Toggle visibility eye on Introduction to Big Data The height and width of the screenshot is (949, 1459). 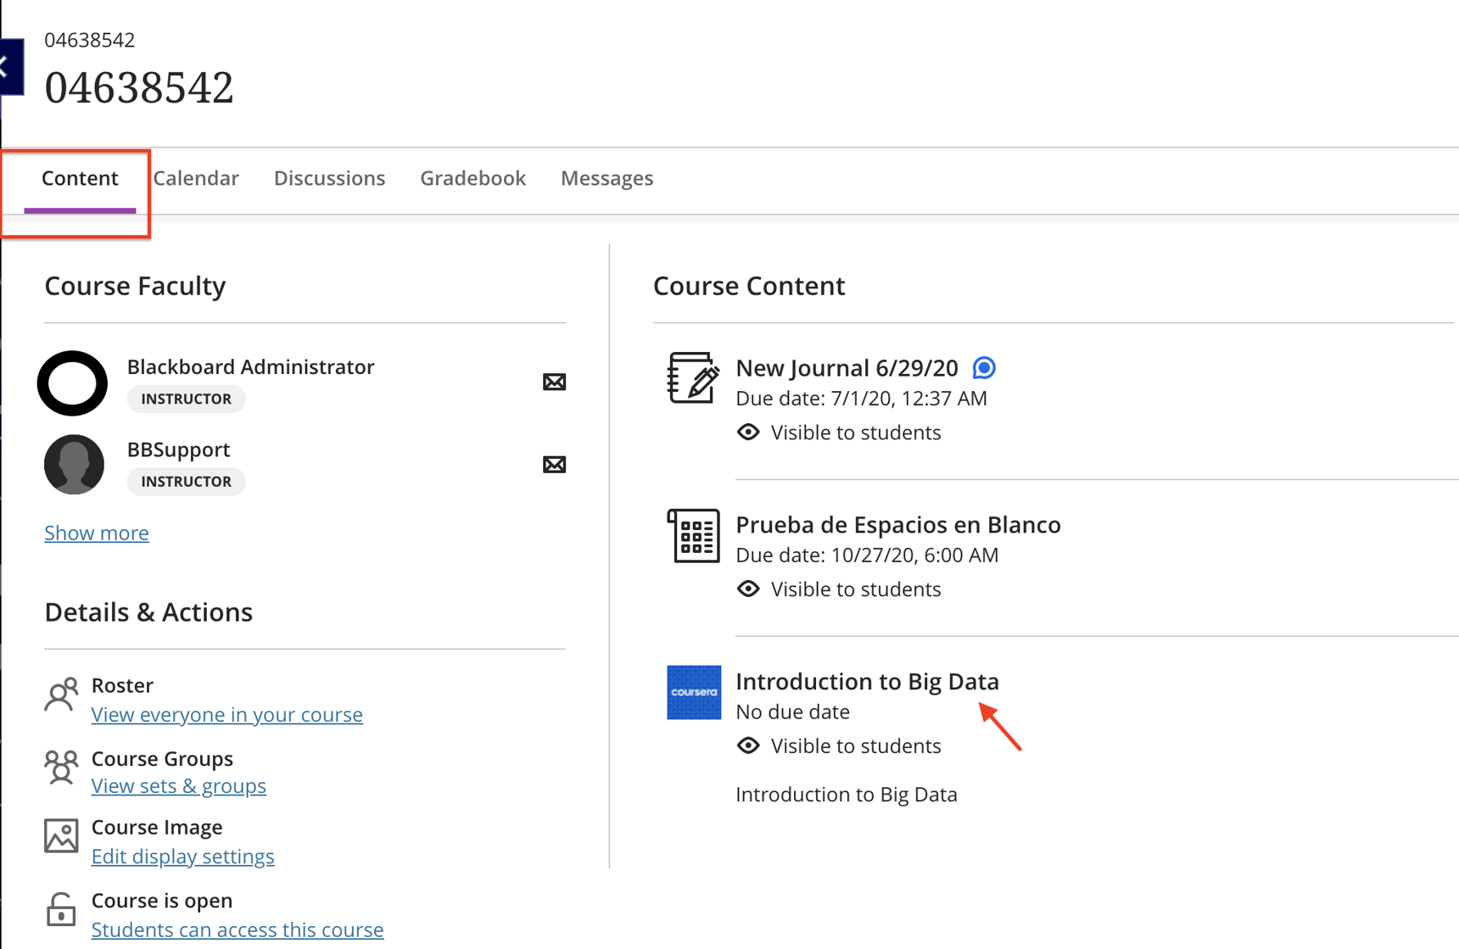(x=748, y=745)
